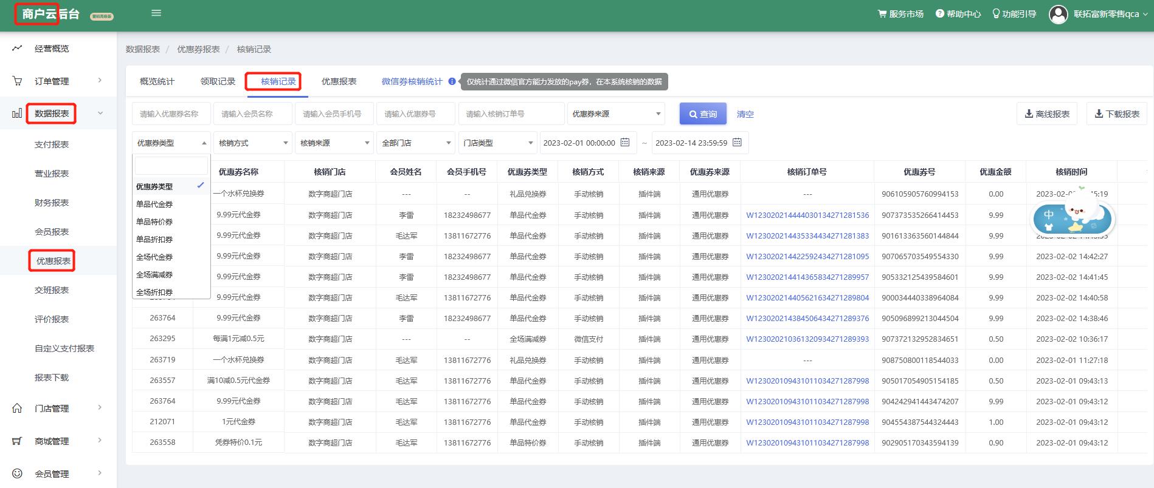Open 全部门店 dropdown
The width and height of the screenshot is (1154, 488).
(x=416, y=143)
